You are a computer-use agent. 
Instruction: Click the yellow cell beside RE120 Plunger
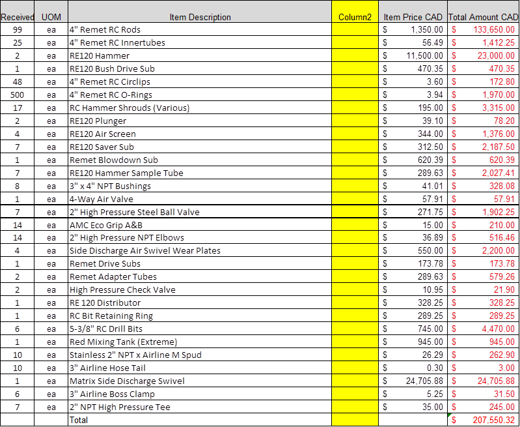coord(355,121)
